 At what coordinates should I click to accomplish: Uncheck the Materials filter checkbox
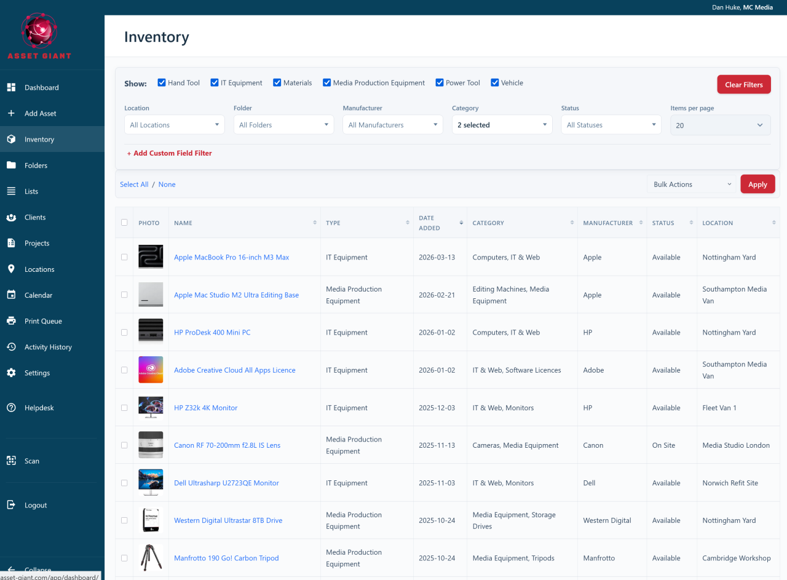tap(277, 82)
